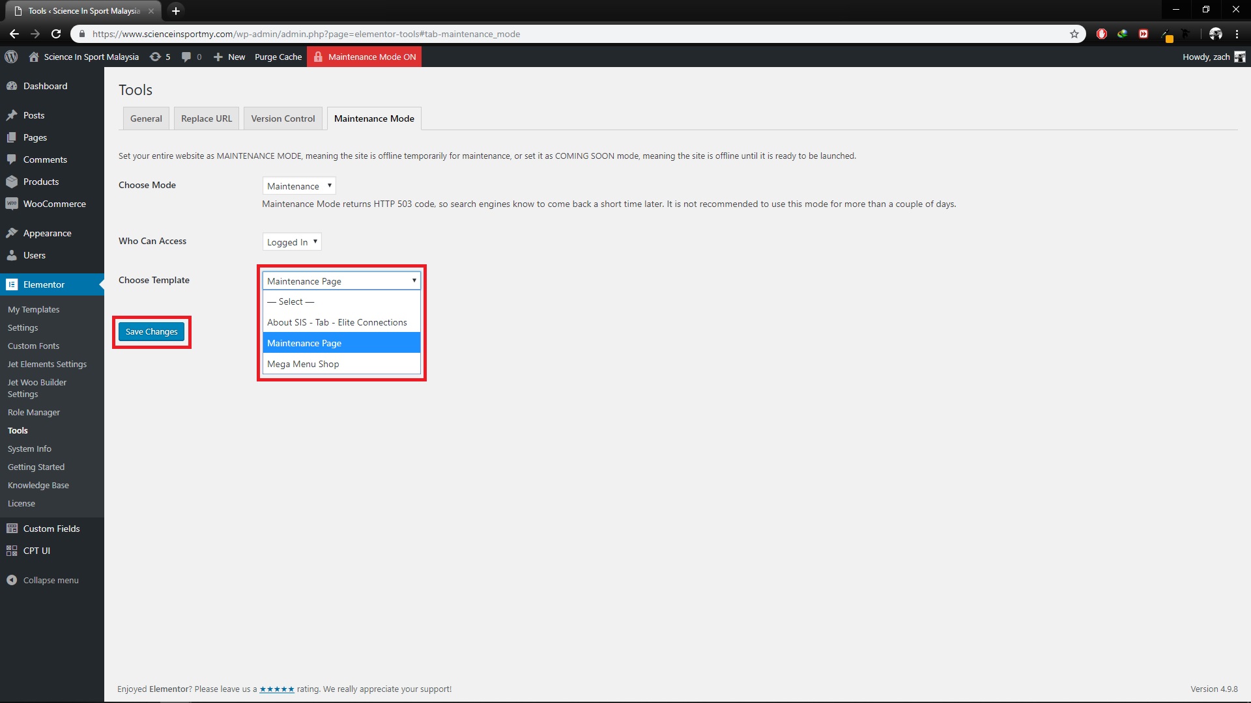Click the lock icon on Maintenance Mode ON

coord(318,57)
